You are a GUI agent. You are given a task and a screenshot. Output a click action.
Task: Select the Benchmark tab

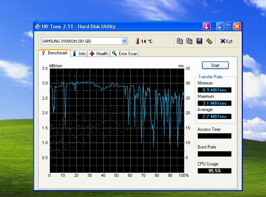[54, 53]
